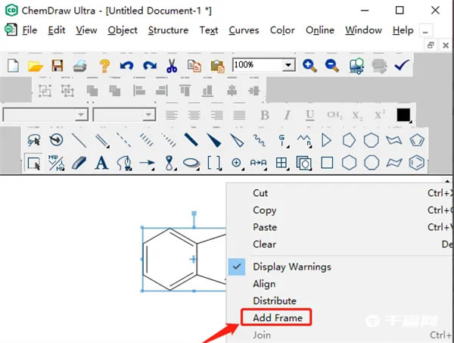The image size is (454, 343).
Task: Select the Cyclopentadiene ring tool
Action: coord(417,140)
